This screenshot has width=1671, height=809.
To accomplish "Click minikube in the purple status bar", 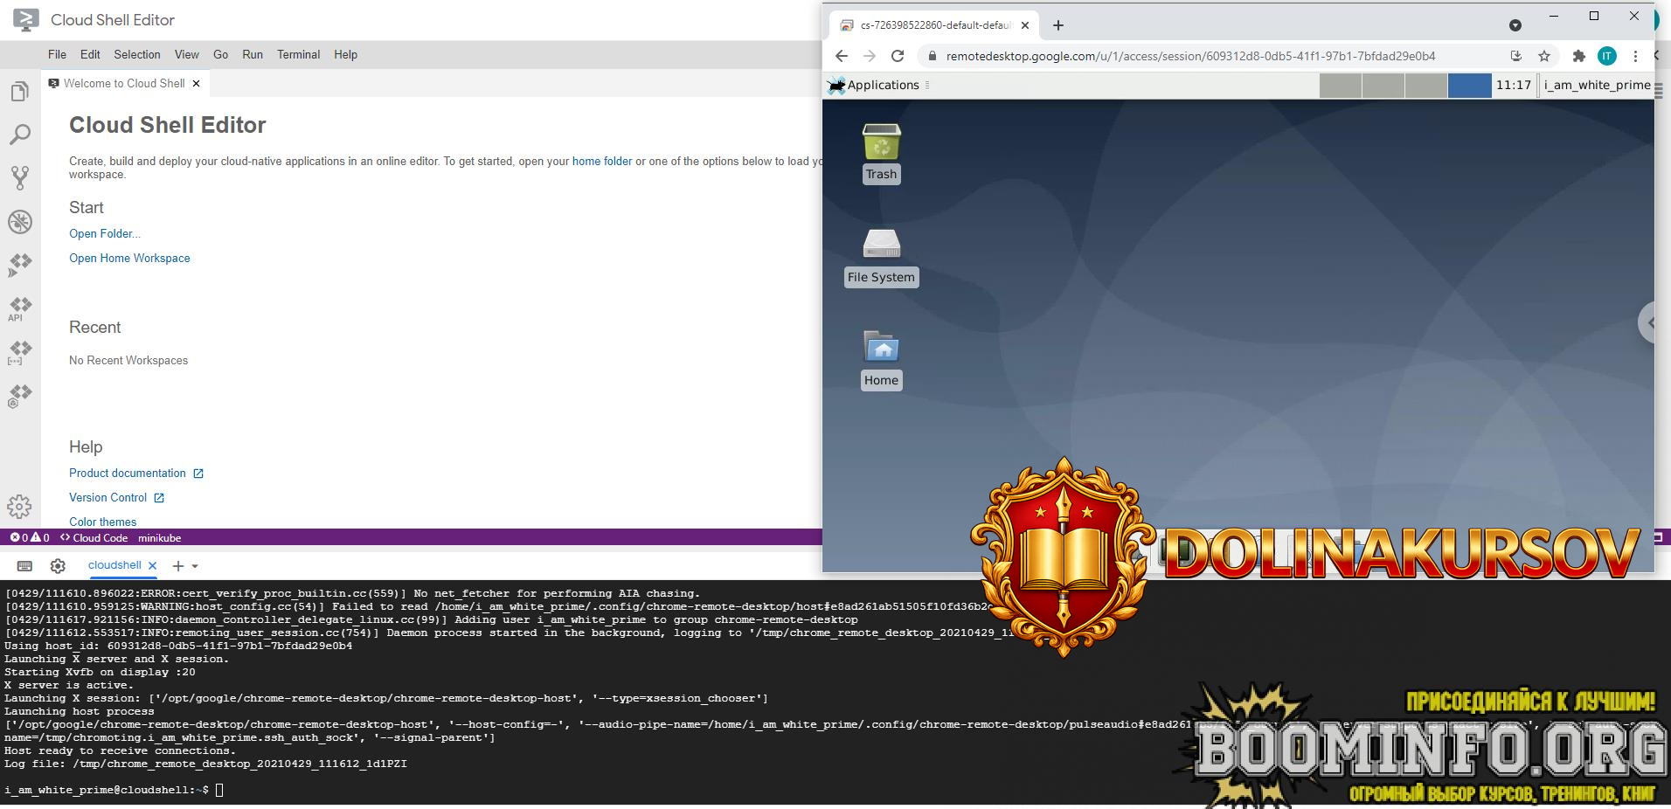I will 160,538.
